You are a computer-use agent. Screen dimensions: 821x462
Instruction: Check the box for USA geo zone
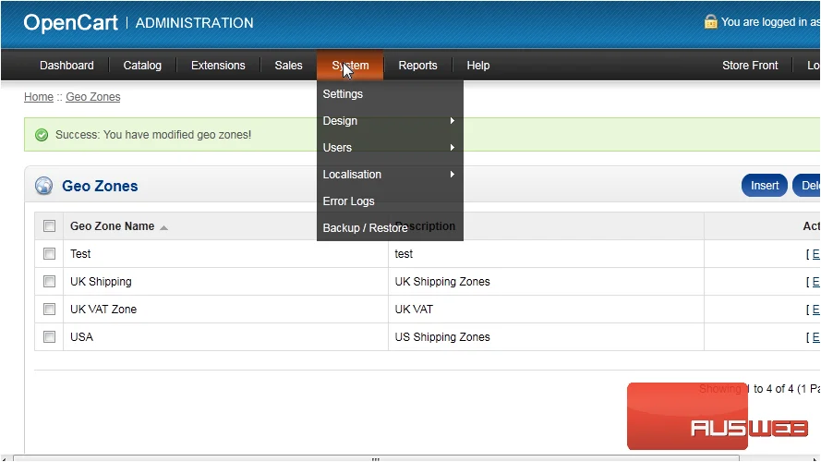pos(49,337)
